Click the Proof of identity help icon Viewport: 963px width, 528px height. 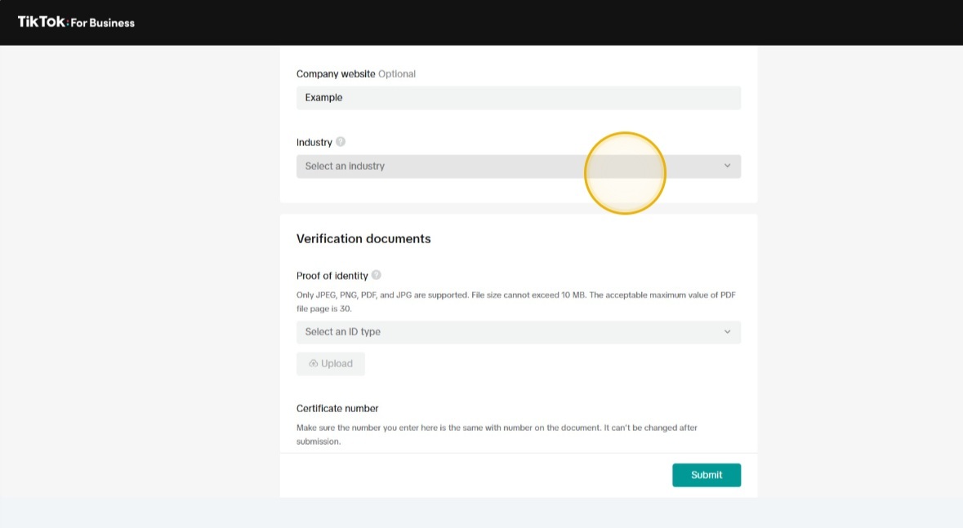377,275
